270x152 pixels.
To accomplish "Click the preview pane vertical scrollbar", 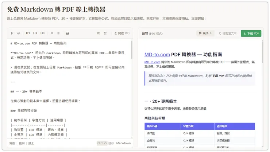I will (x=262, y=52).
